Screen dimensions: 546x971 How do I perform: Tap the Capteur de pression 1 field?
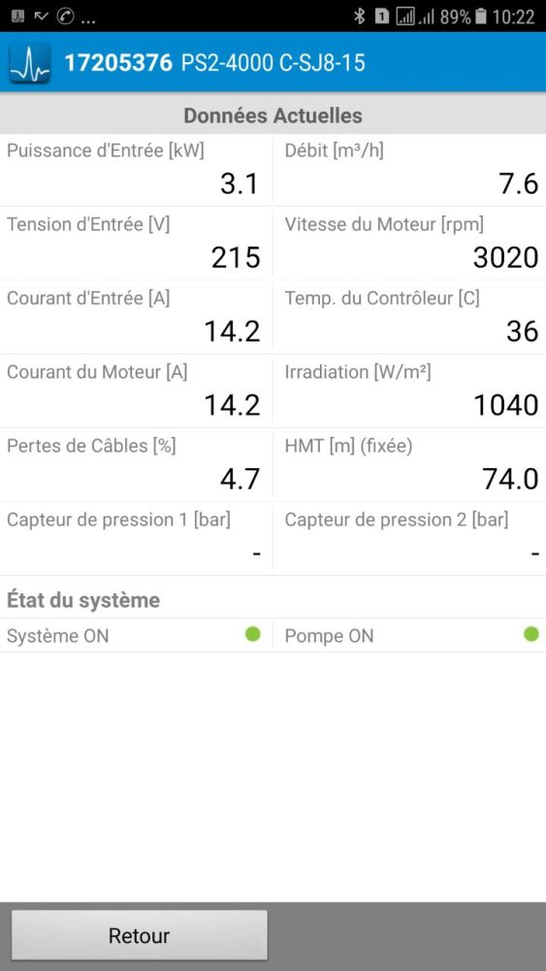tap(136, 538)
